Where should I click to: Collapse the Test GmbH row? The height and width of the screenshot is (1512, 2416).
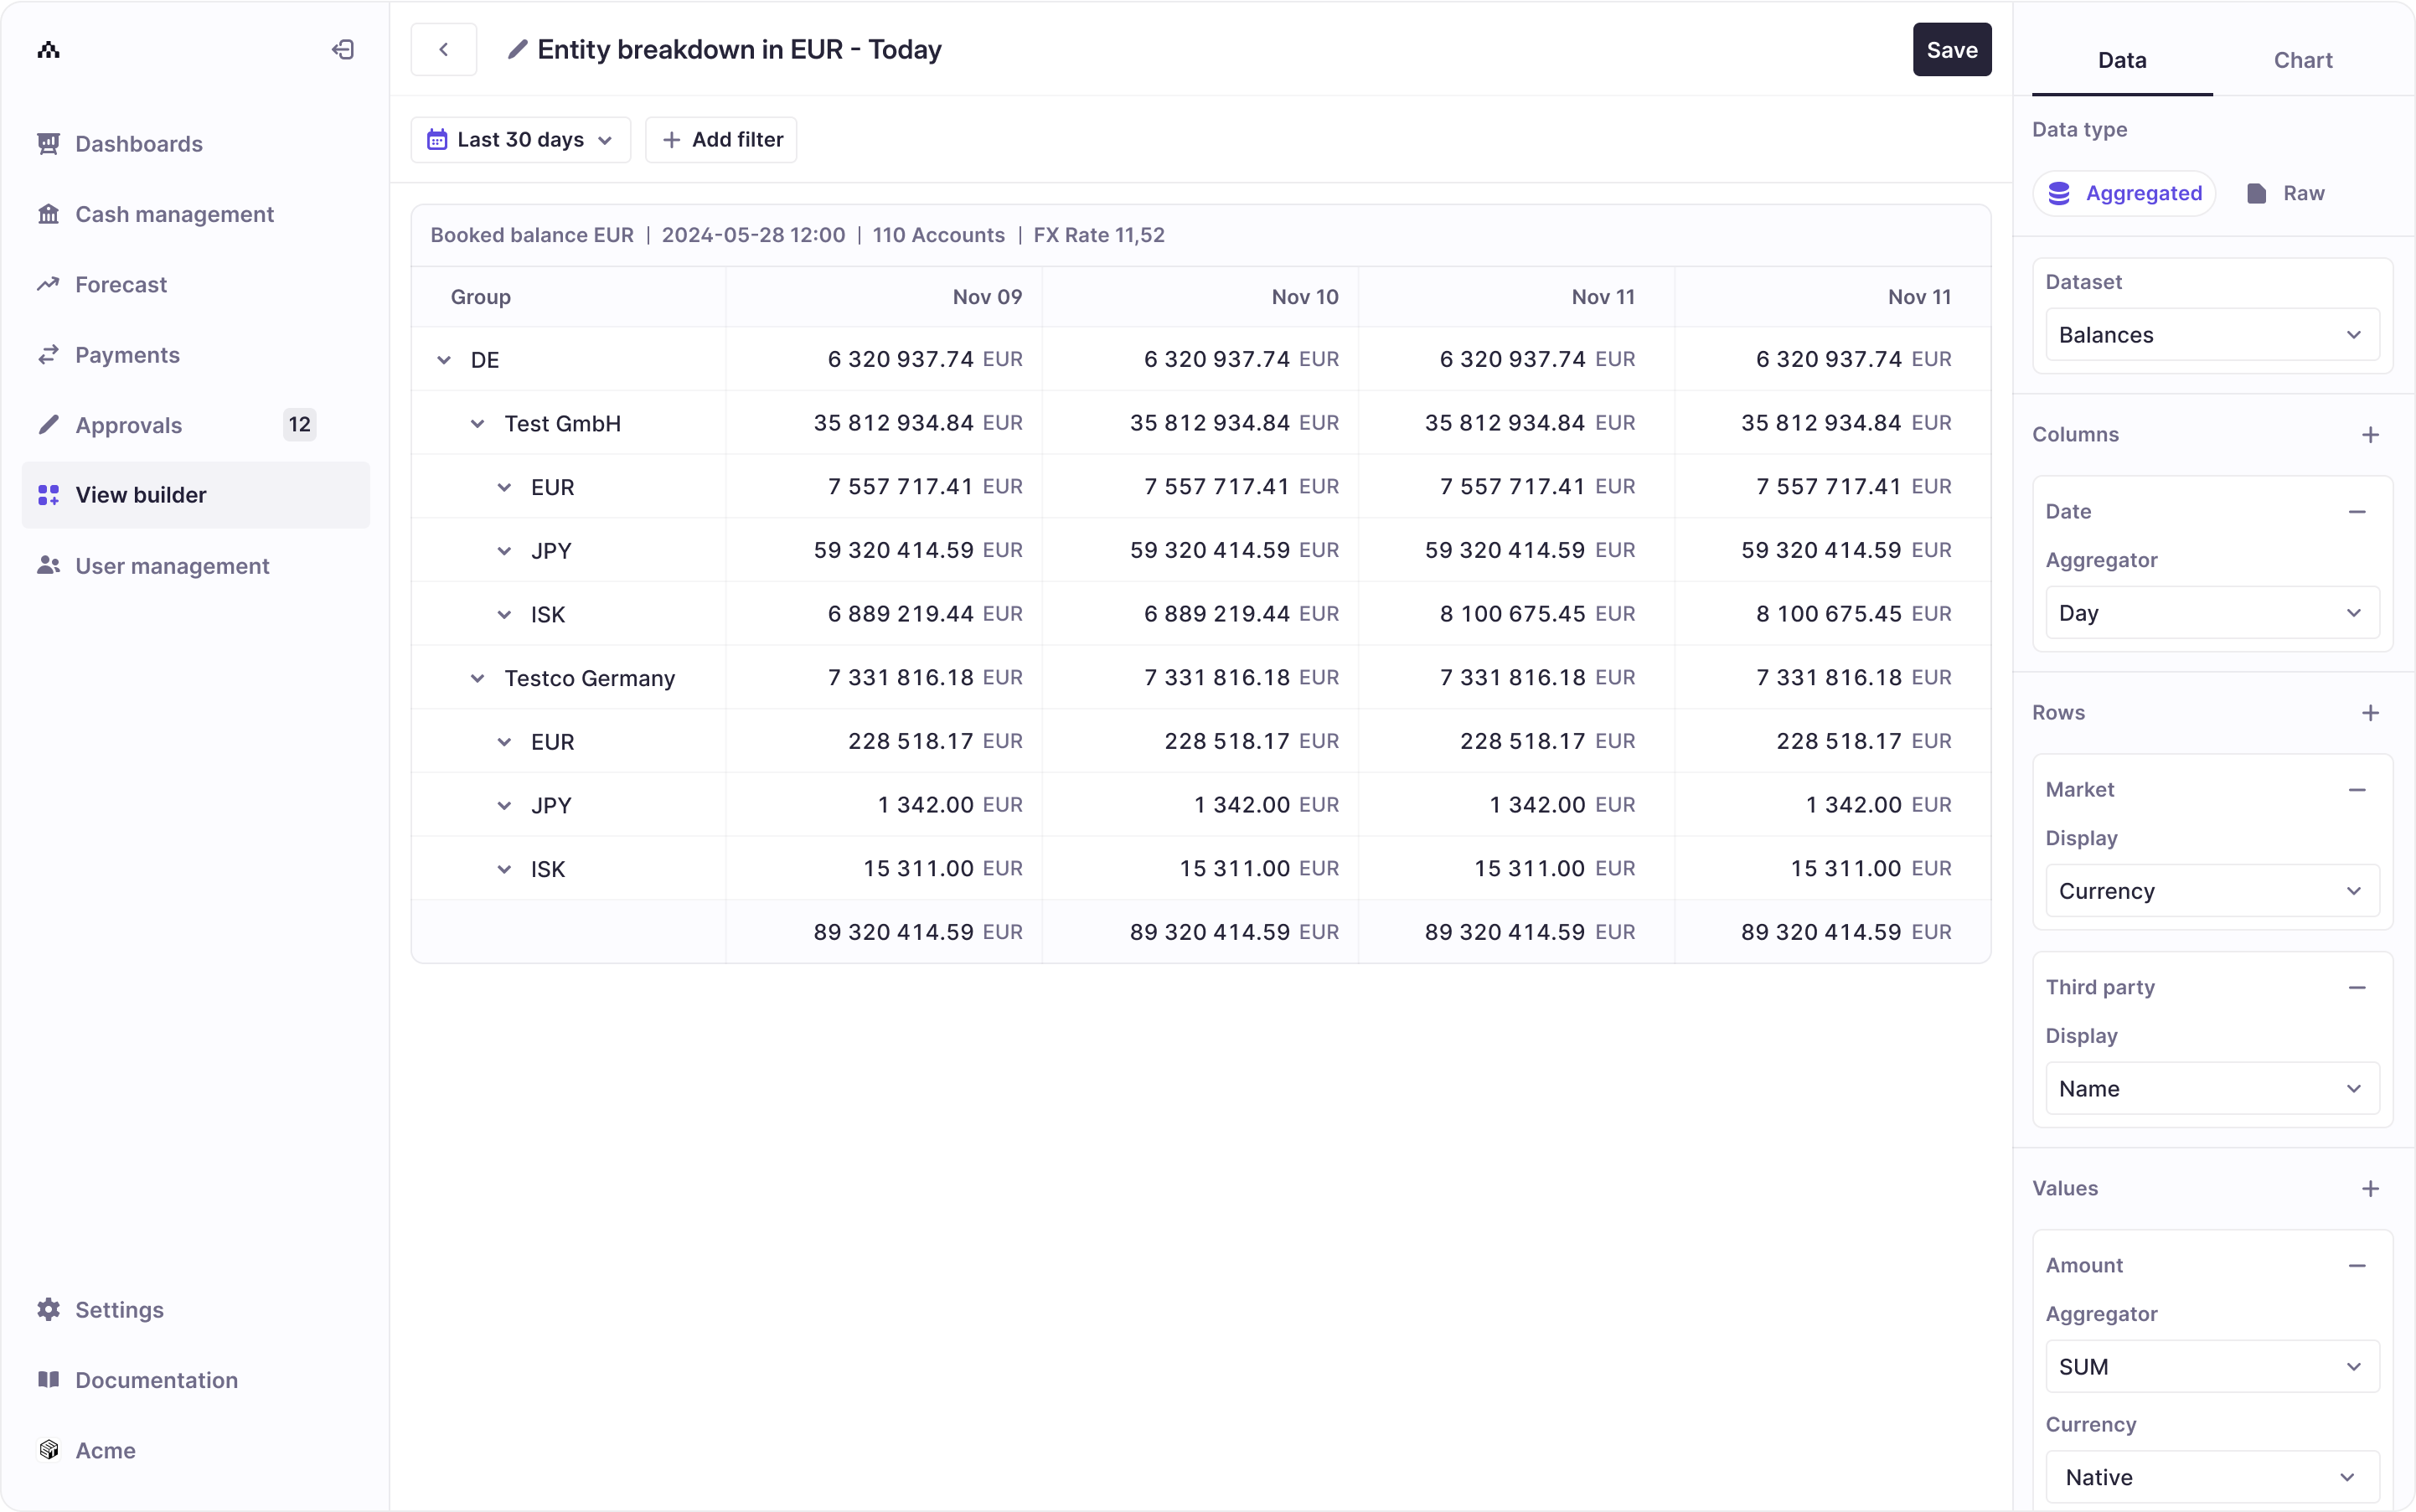478,424
